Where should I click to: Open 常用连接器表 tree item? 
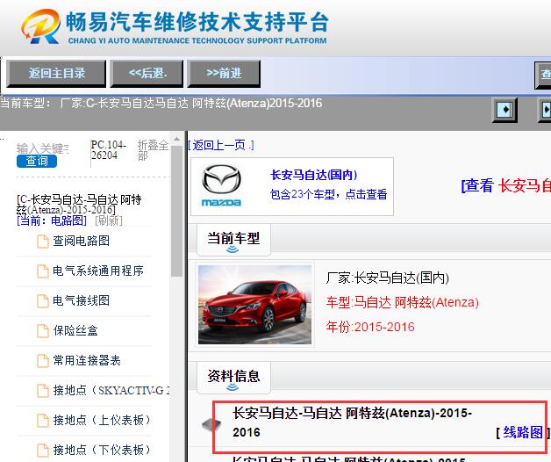[x=87, y=361]
